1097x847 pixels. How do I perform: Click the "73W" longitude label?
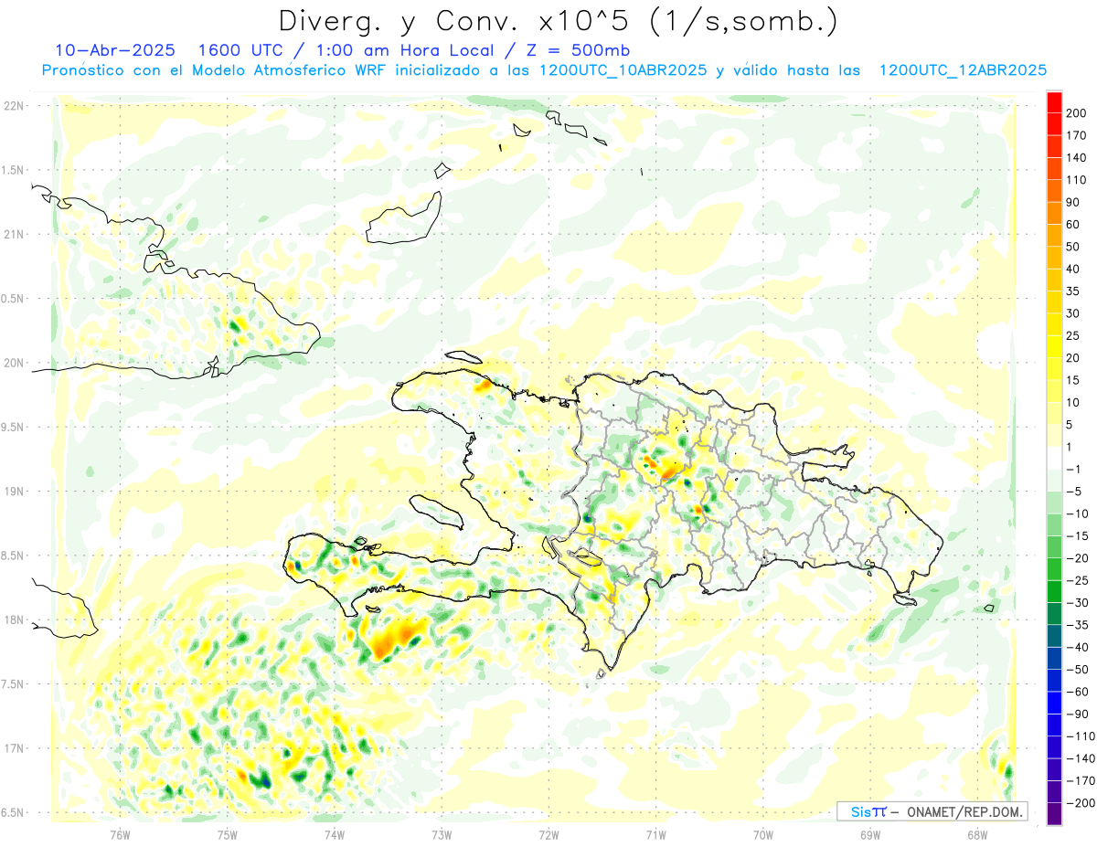tap(442, 835)
